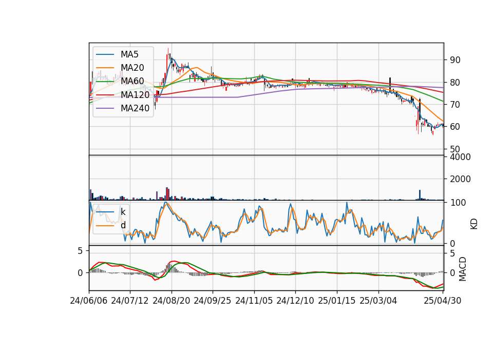Click the MA20 legend label
The image size is (493, 354).
pyautogui.click(x=132, y=68)
